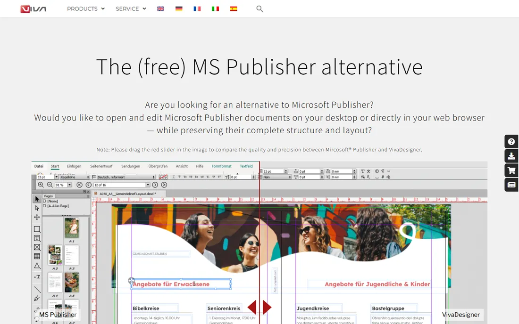This screenshot has width=519, height=324.
Task: Tick the [A-Alias Page] checkbox
Action: tap(44, 206)
